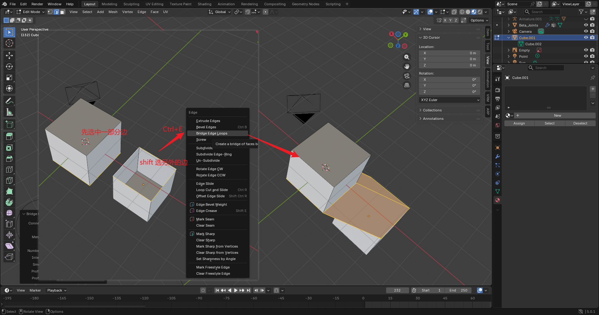Toggle X-ray display
The height and width of the screenshot is (315, 599).
(454, 12)
